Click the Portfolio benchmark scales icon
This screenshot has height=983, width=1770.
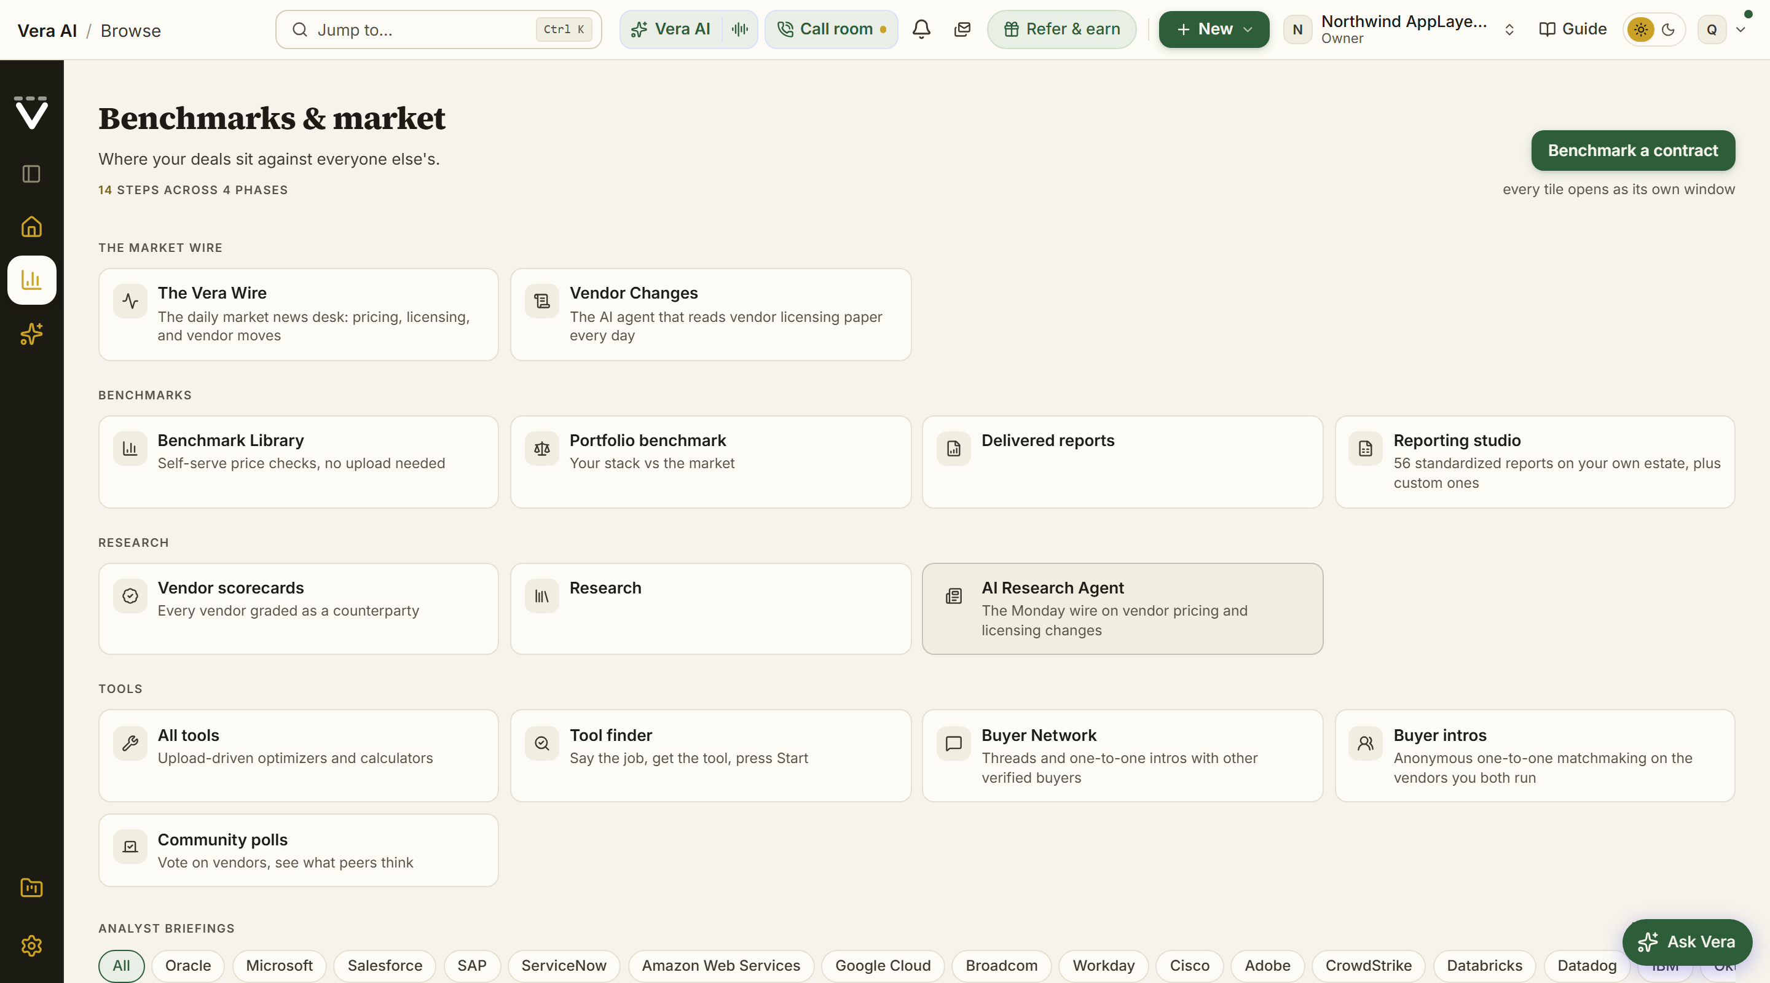coord(541,448)
